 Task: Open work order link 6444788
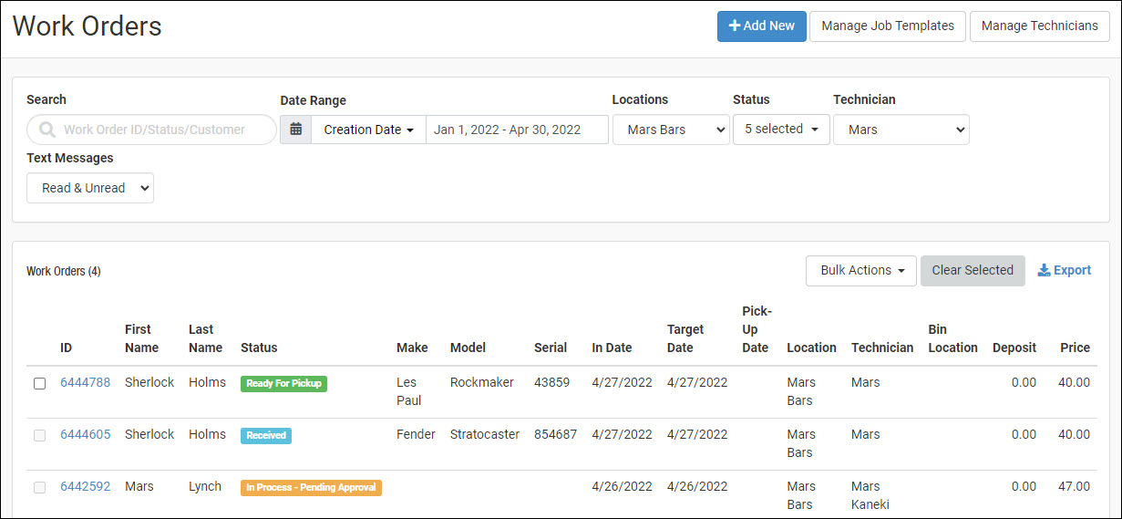(x=85, y=382)
